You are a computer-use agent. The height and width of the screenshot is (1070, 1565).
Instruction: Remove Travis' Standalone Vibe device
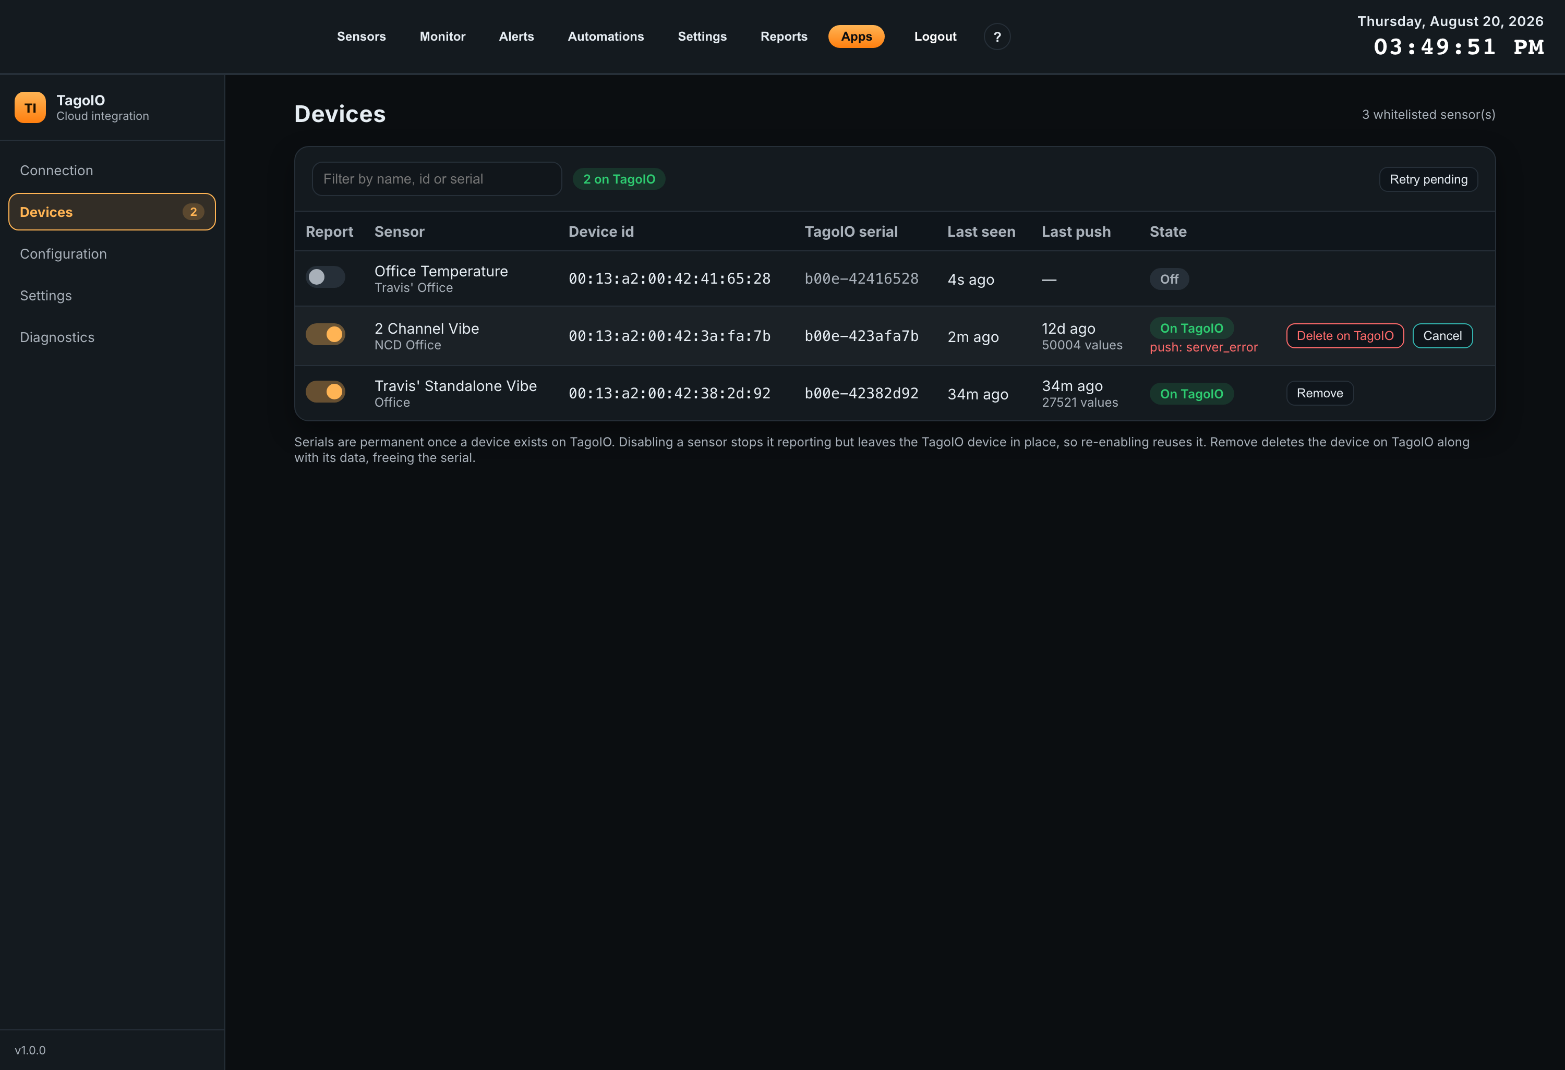click(x=1320, y=393)
